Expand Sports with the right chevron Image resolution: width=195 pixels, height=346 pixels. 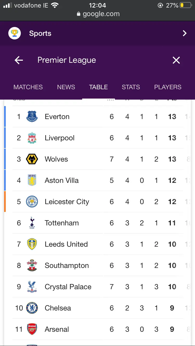185,33
